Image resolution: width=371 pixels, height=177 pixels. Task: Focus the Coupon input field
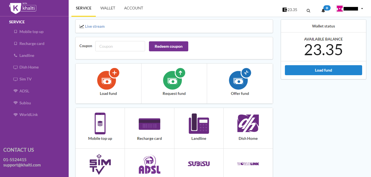(120, 46)
